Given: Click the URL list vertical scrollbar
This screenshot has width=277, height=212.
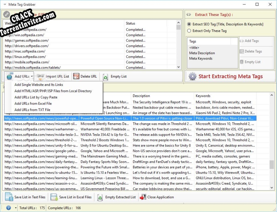Looking at the screenshot, I should [x=178, y=45].
